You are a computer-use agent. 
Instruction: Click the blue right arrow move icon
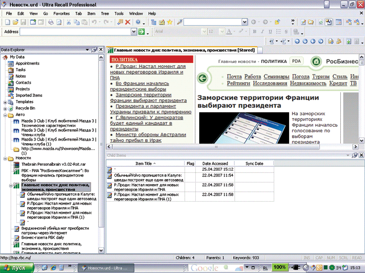coord(321,41)
